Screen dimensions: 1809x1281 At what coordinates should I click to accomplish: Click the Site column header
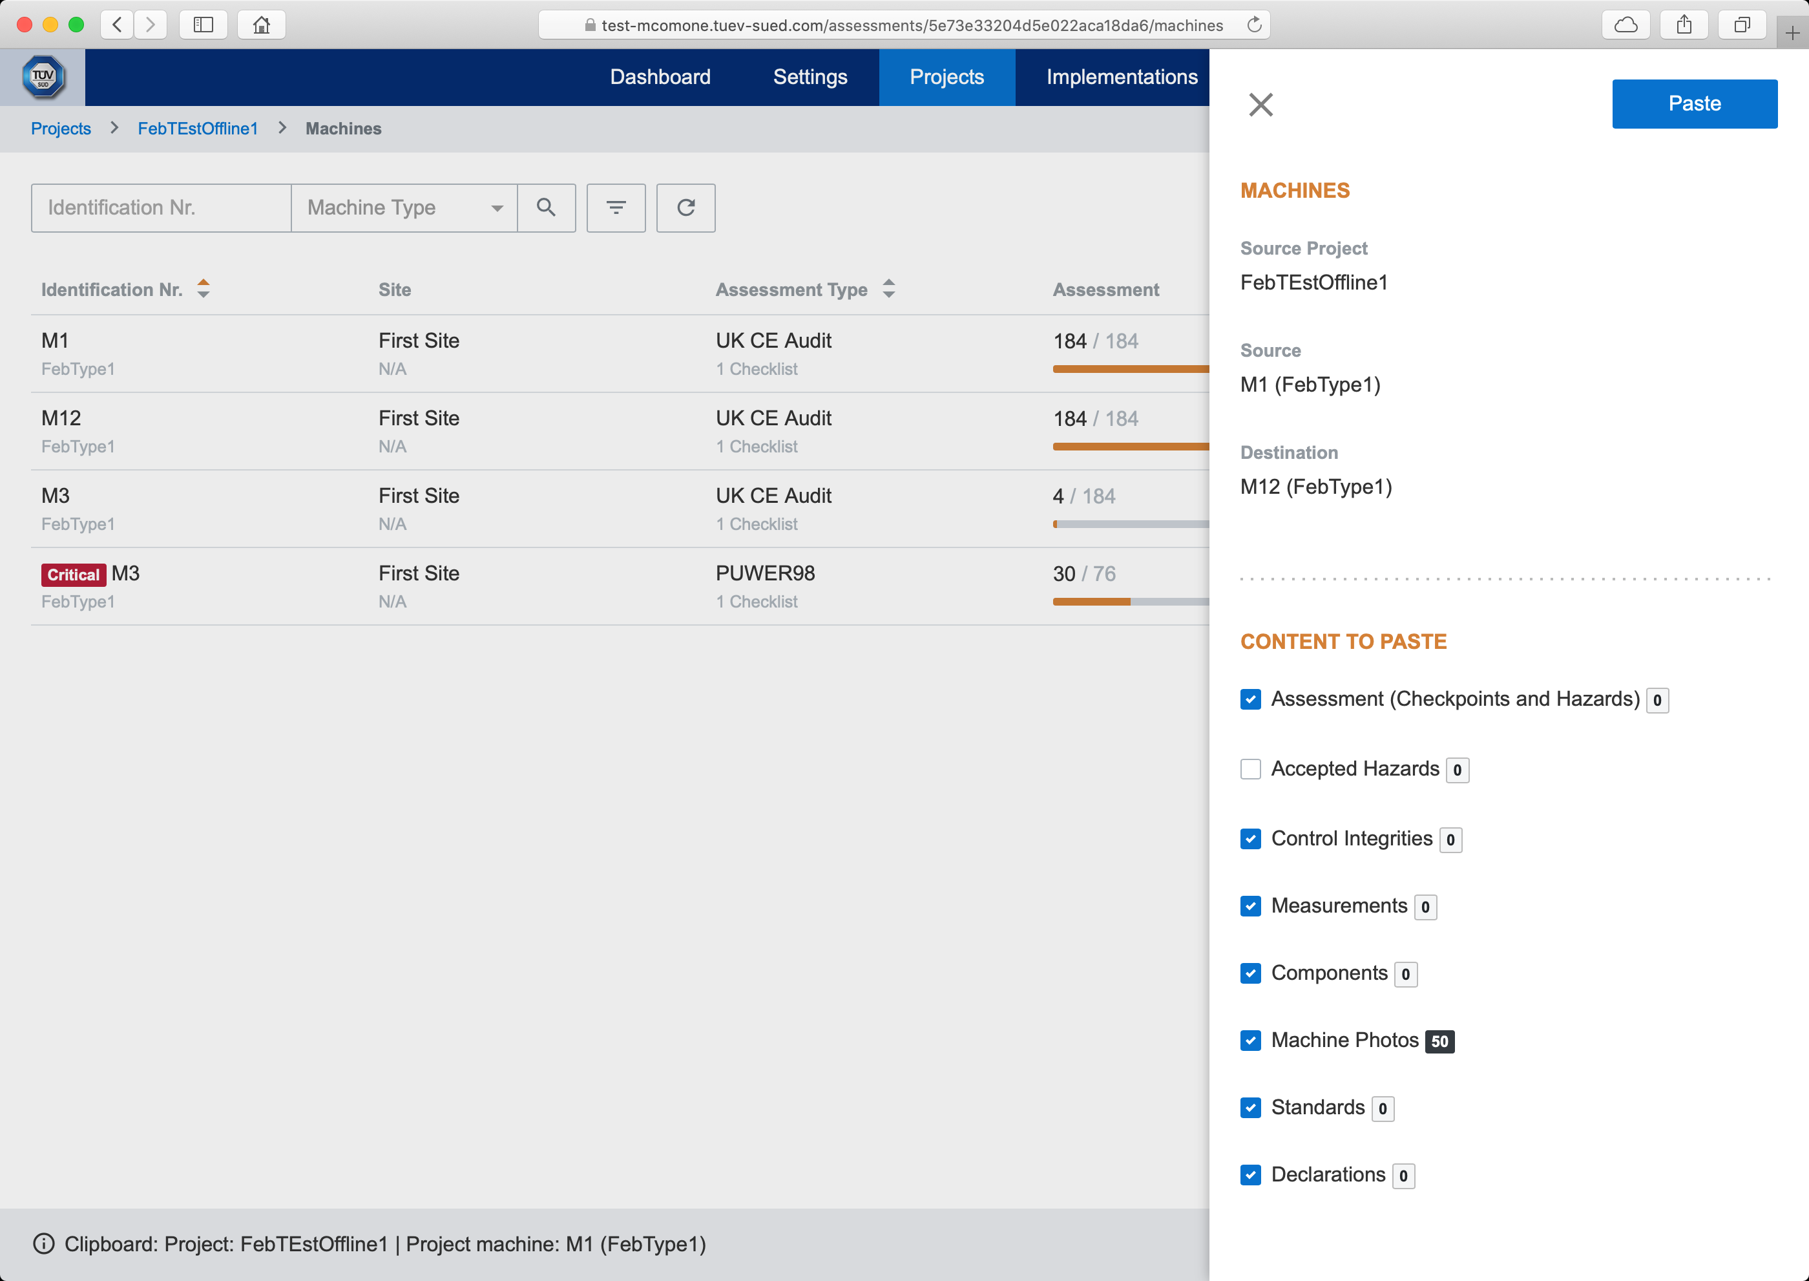point(394,289)
